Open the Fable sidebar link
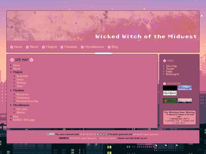This screenshot has height=154, width=206. 169,71
